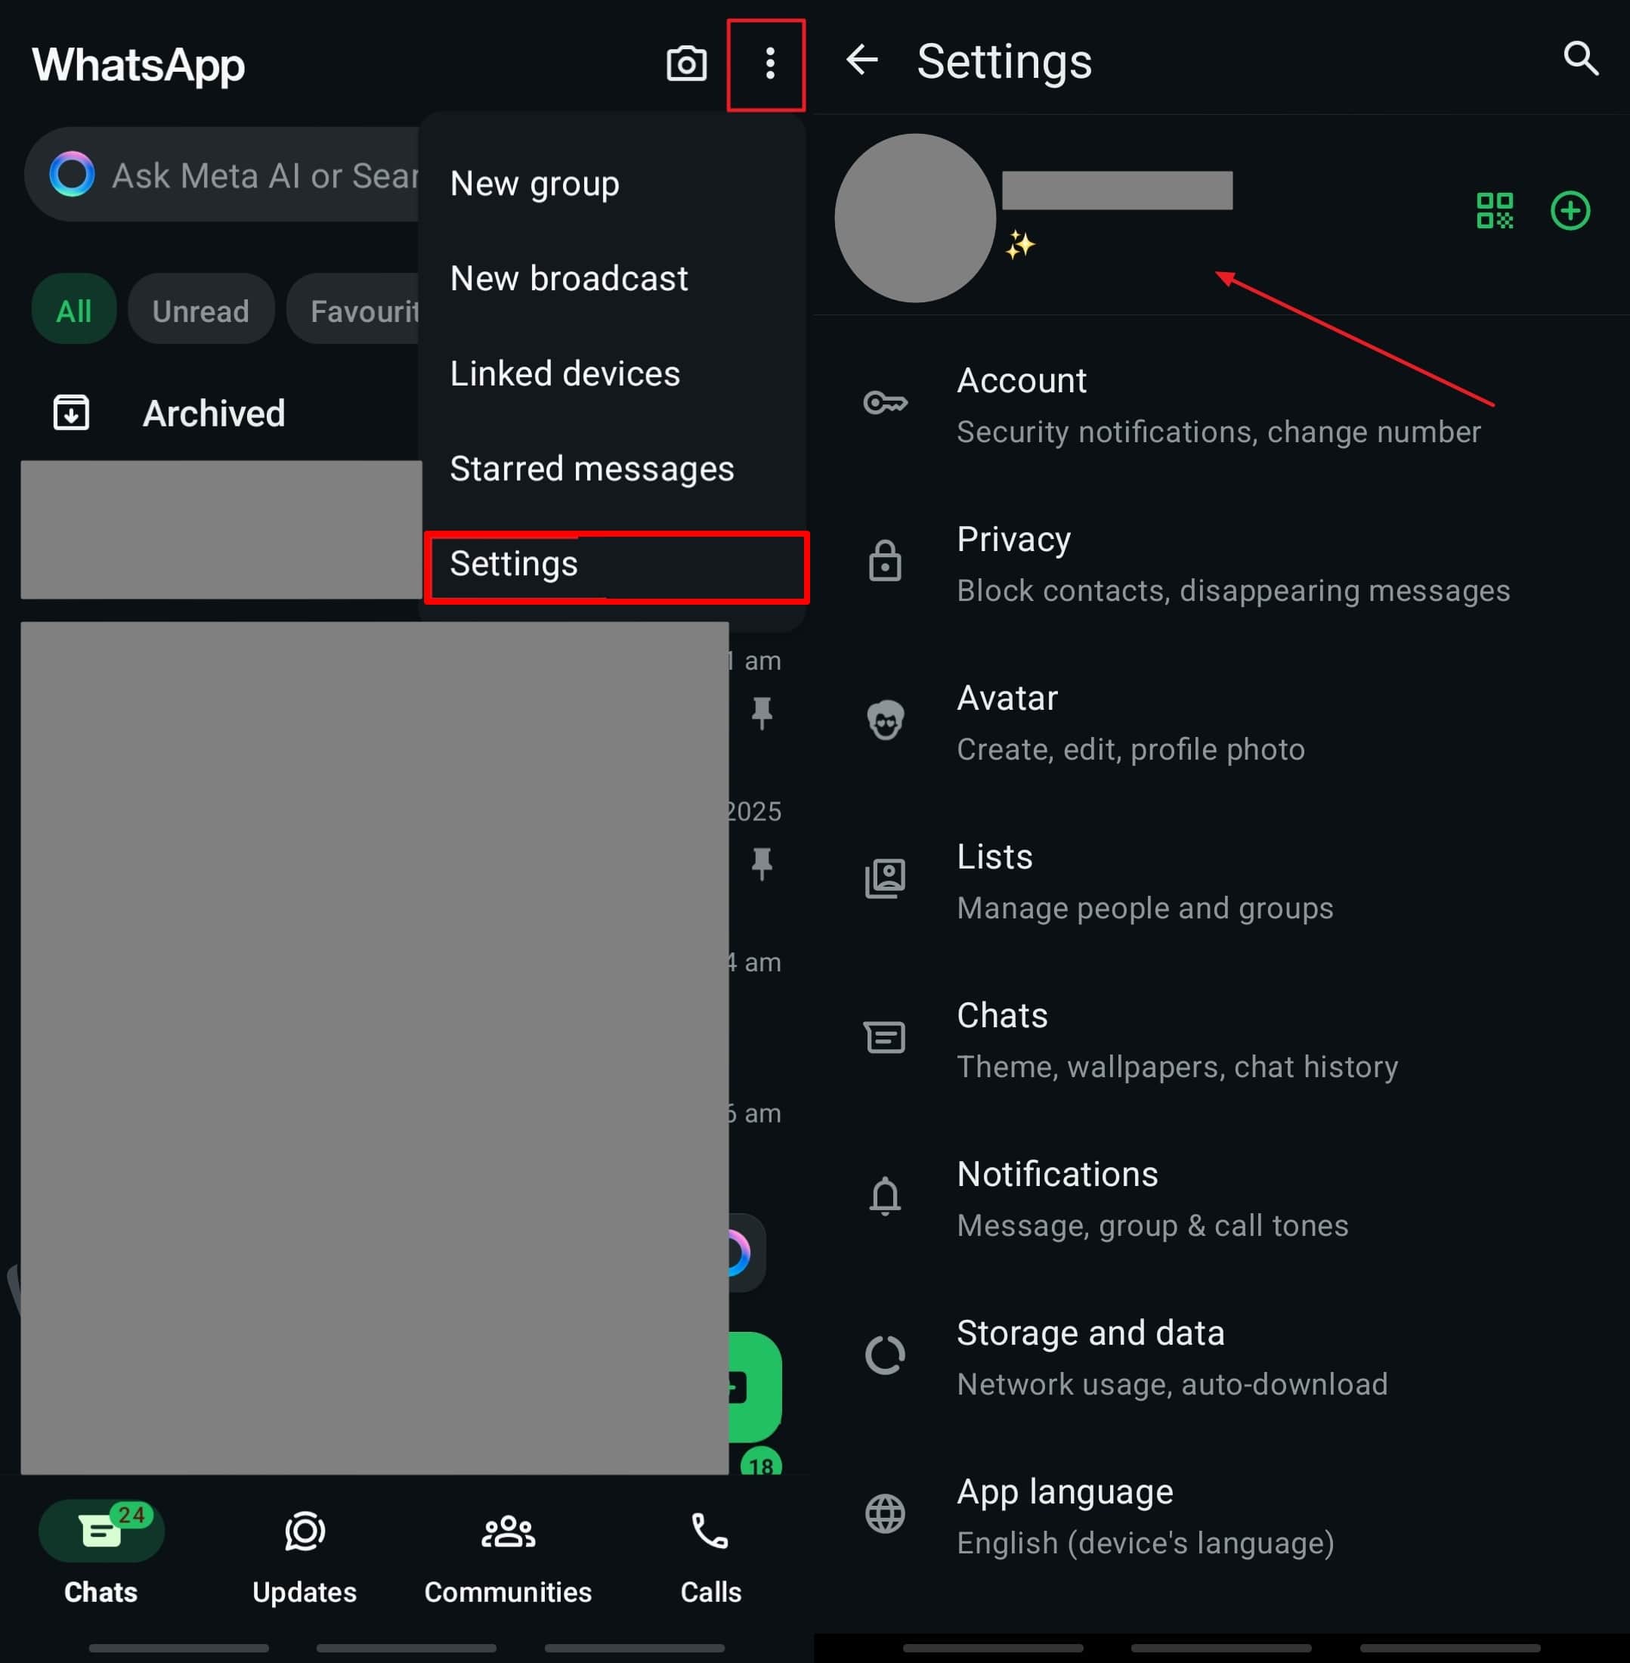The image size is (1630, 1663).
Task: Select New broadcast from overflow menu
Action: 614,278
